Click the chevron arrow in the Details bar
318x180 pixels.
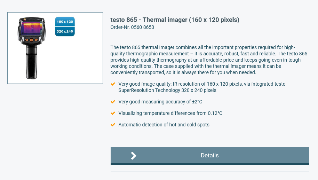coord(134,156)
